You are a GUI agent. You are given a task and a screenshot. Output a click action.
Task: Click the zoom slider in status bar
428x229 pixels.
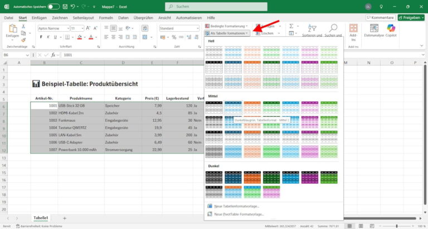pos(397,226)
